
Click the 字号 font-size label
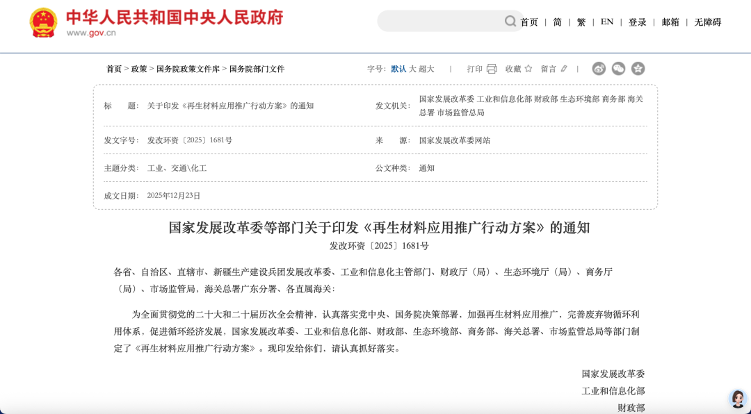[x=376, y=69]
